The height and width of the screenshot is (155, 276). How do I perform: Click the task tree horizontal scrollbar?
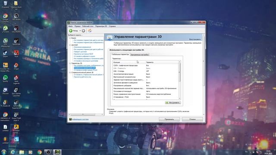86,115
